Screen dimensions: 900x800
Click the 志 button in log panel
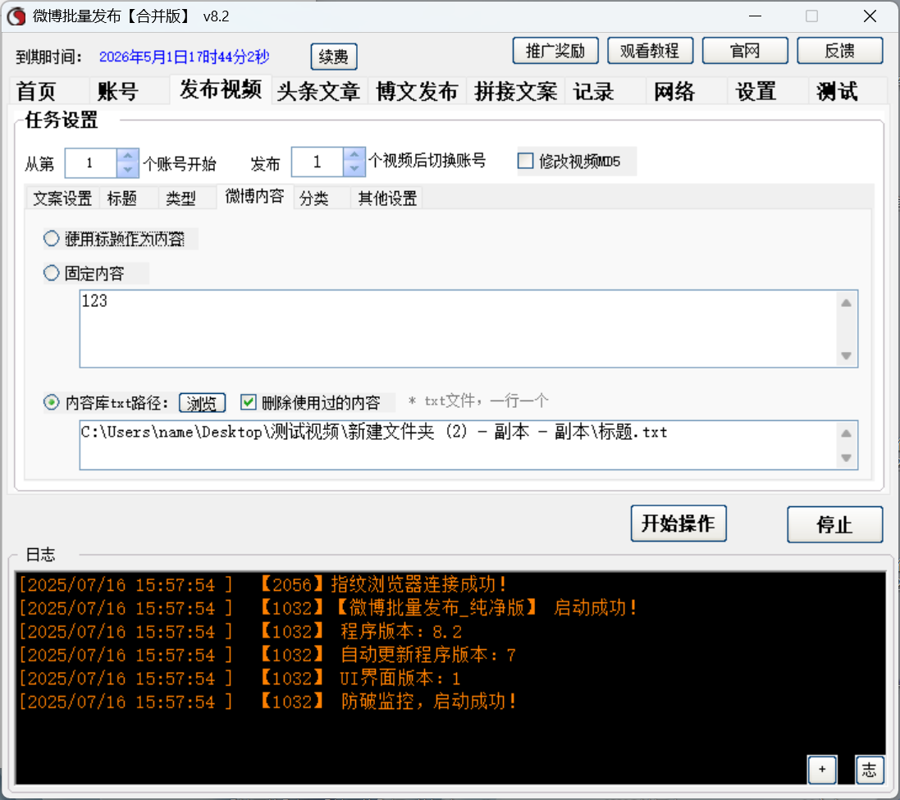[869, 770]
